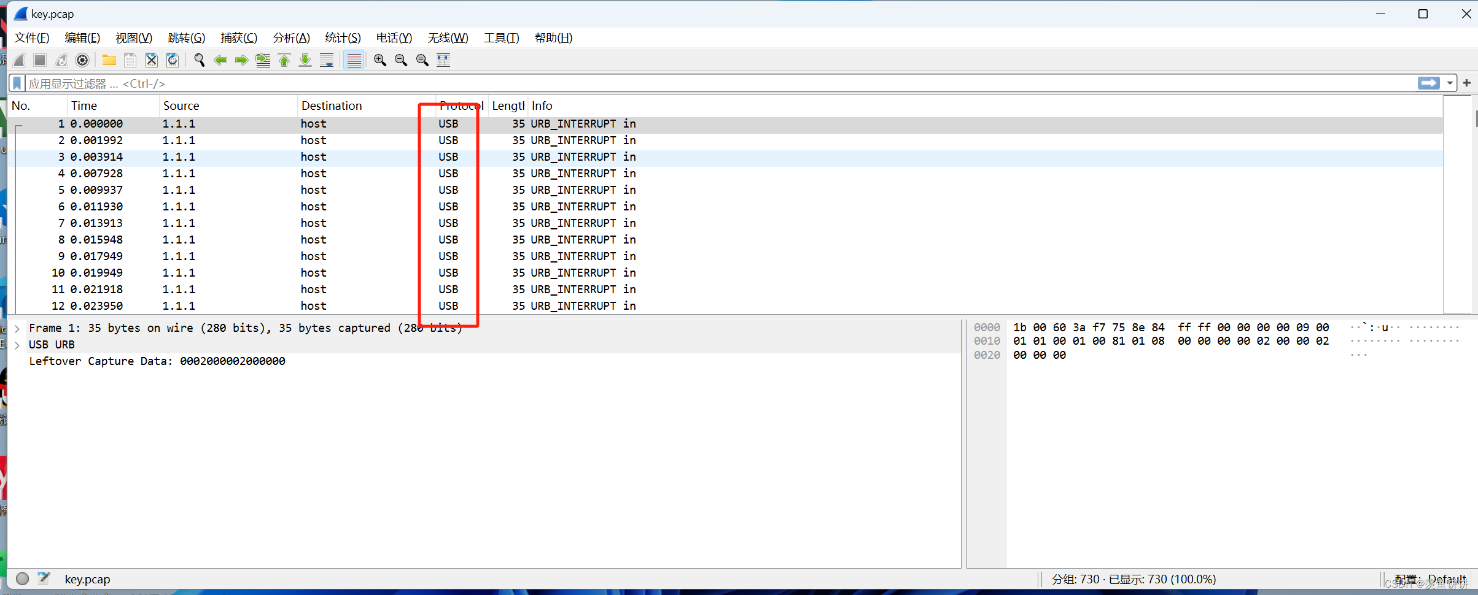Viewport: 1478px width, 595px height.
Task: Go to the first packet
Action: 284,60
